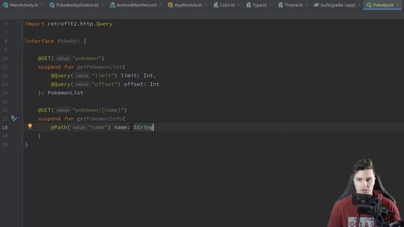
Task: Click the yellow intention lightbulb on line 18
Action: pyautogui.click(x=30, y=126)
